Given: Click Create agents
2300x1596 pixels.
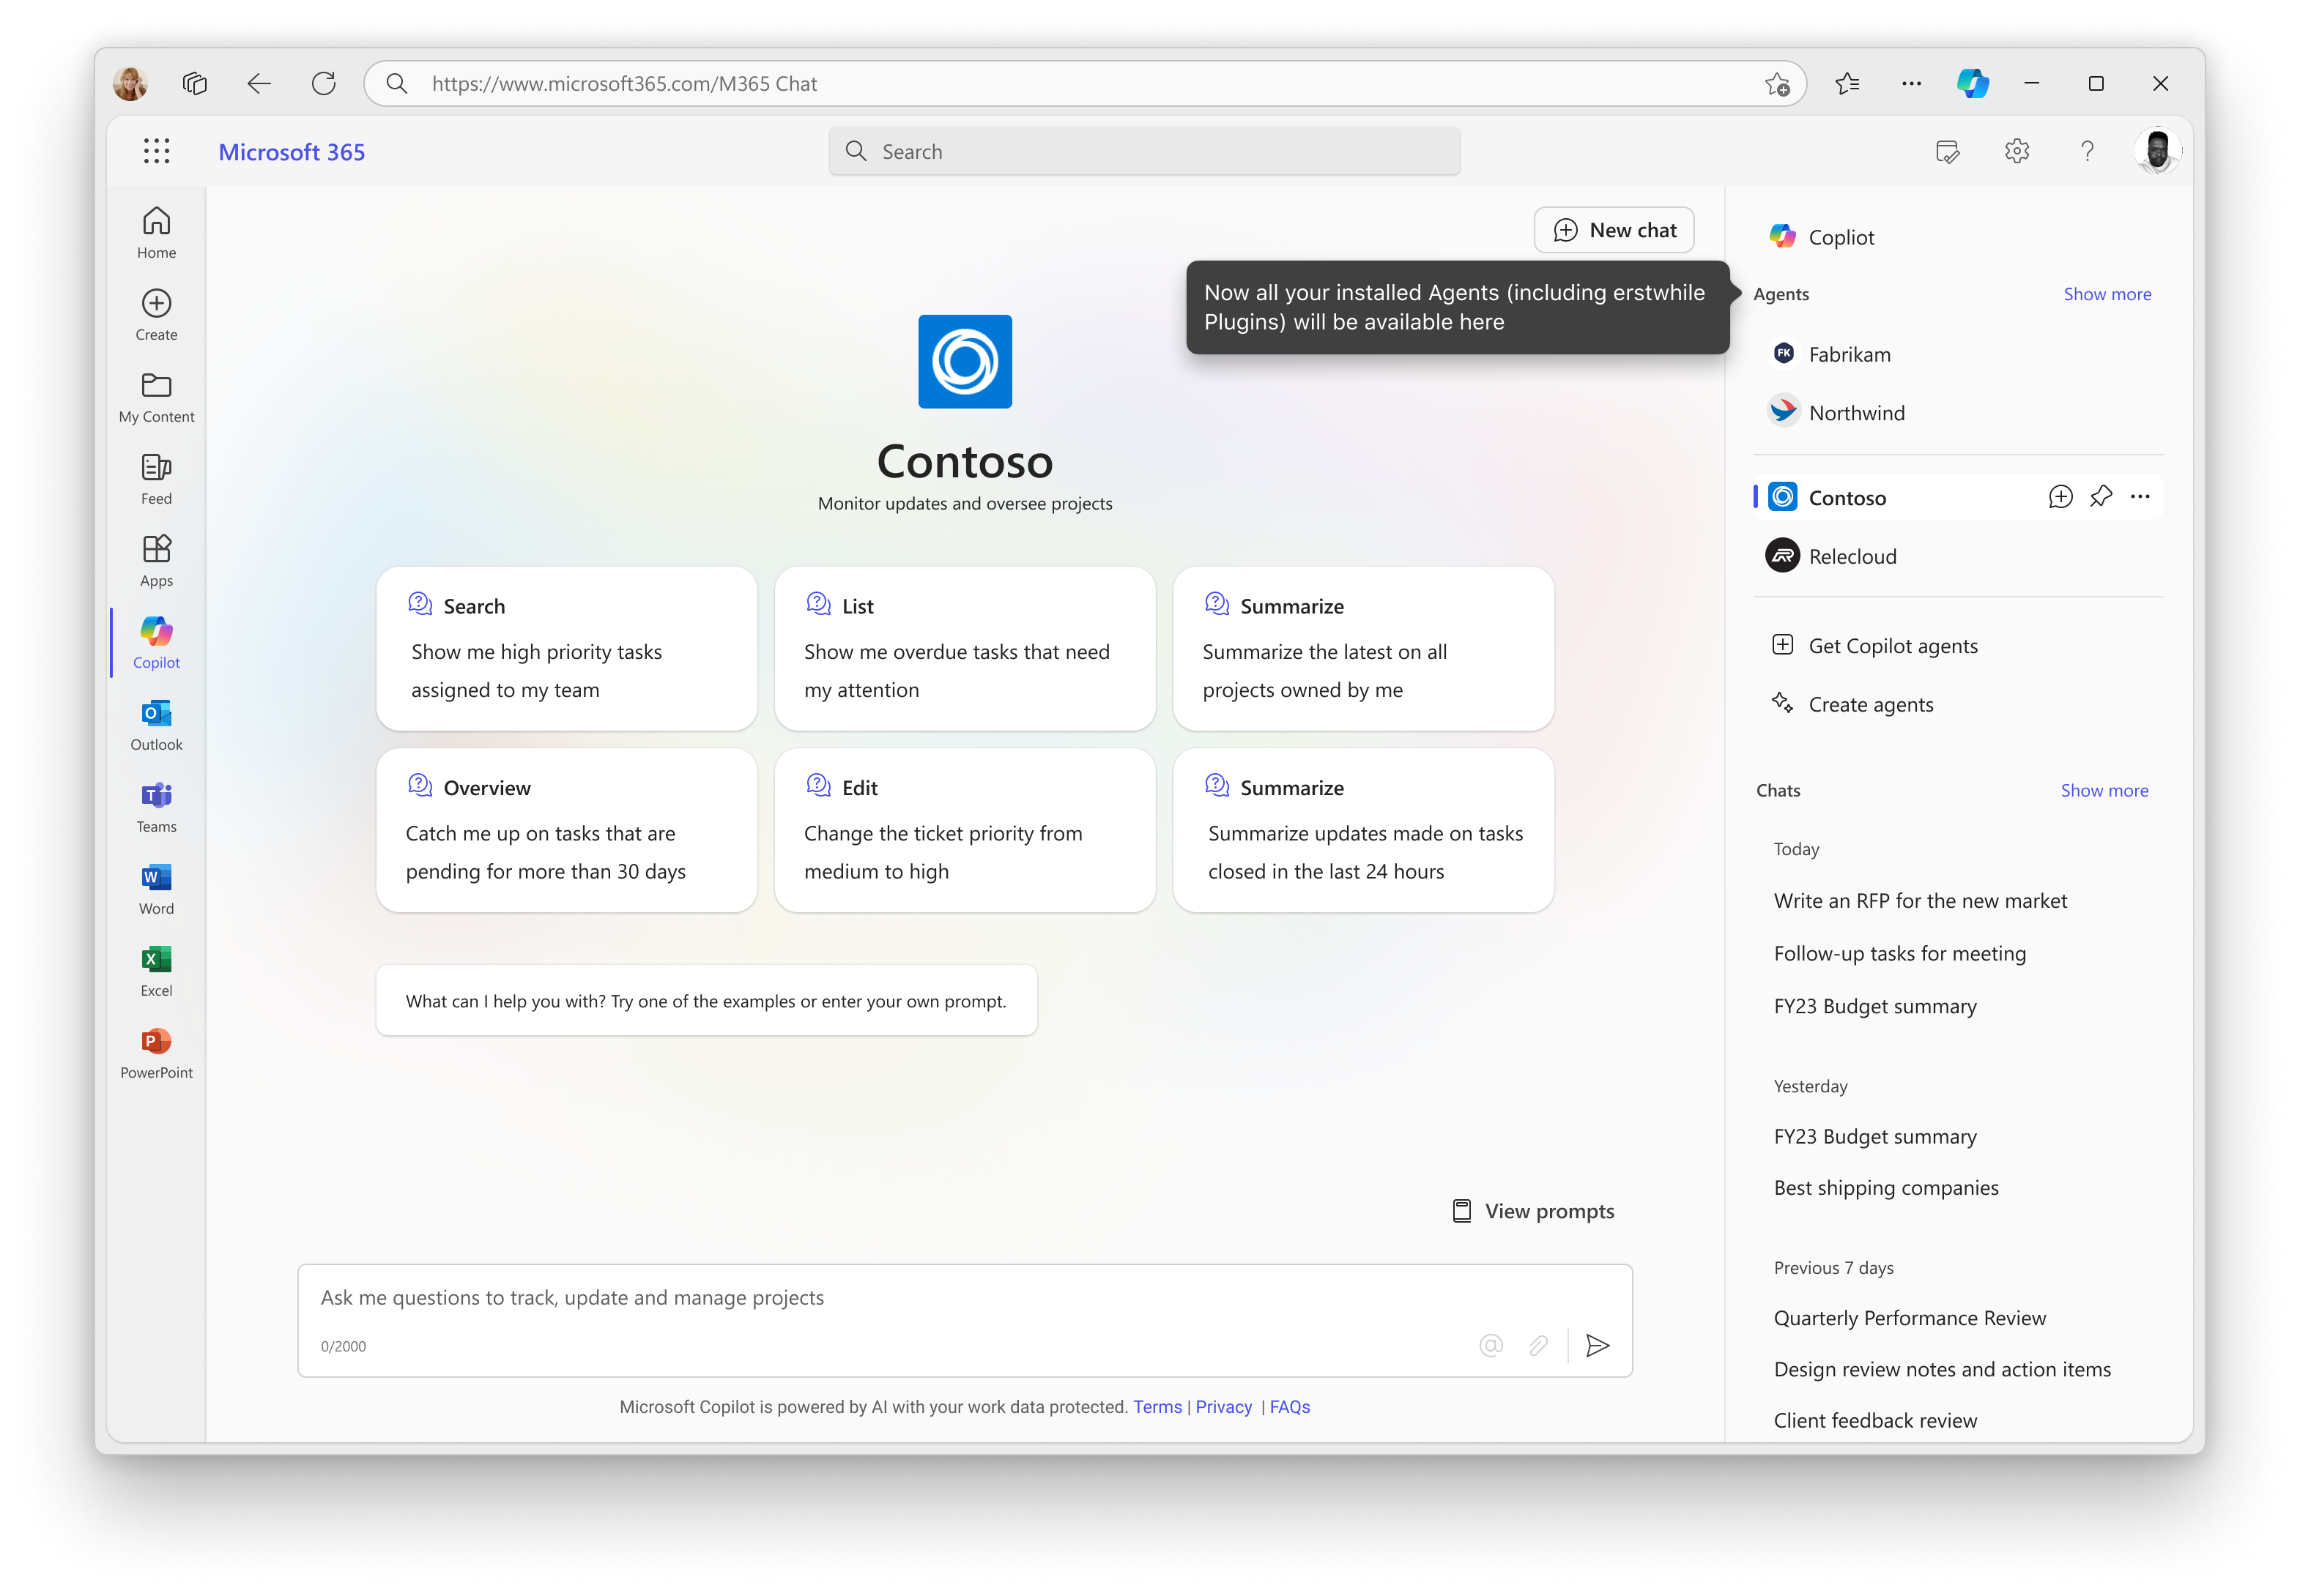Looking at the screenshot, I should [1851, 704].
